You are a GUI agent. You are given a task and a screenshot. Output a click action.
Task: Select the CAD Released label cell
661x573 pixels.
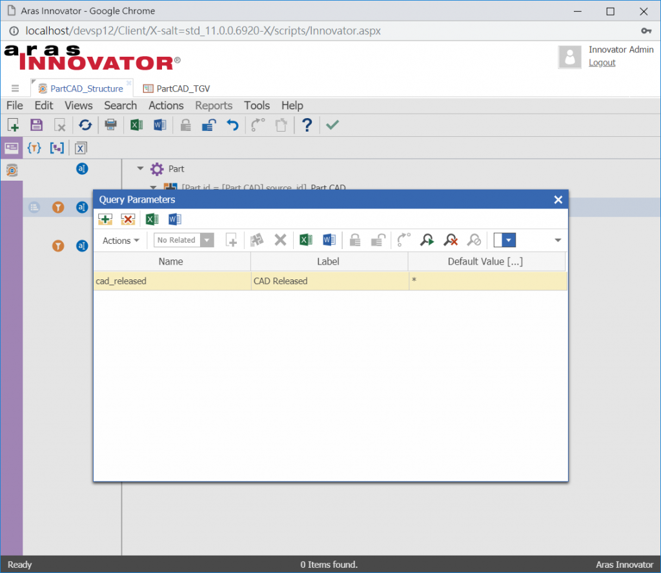click(x=330, y=281)
